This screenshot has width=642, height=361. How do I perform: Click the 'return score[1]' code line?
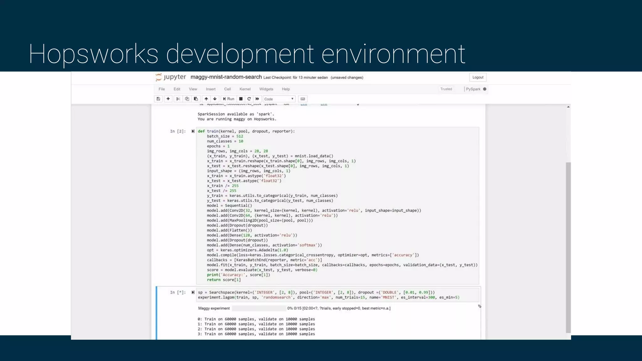(224, 280)
